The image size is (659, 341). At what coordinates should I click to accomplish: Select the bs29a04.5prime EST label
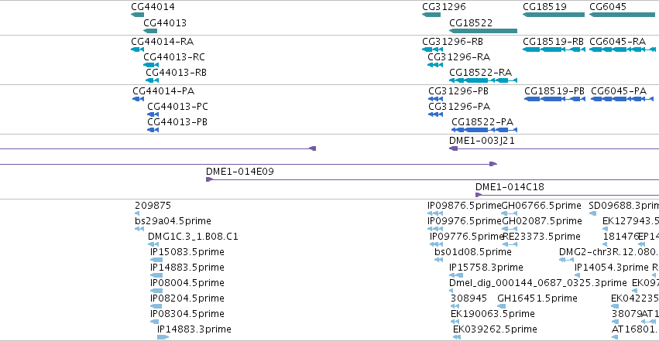pos(173,221)
